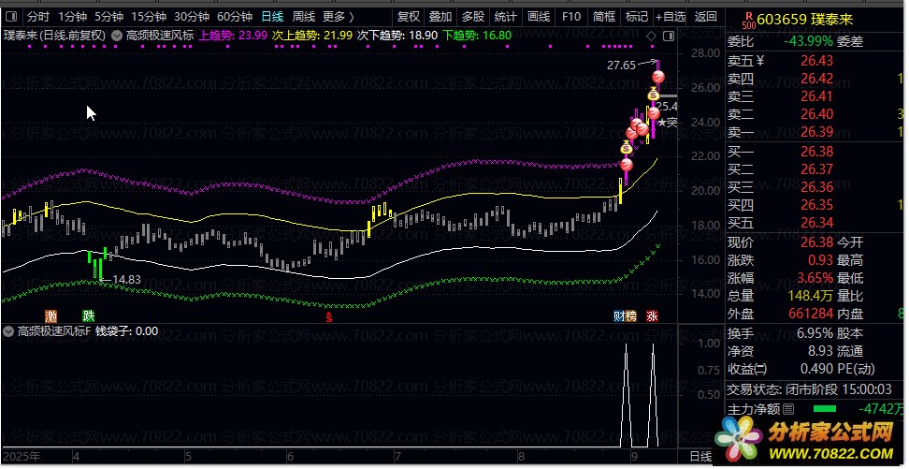
Task: Expand the 高频极速风标F sub-indicator dropdown
Action: (x=9, y=331)
